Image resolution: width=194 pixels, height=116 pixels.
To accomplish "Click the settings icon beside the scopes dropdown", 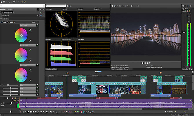I will click(68, 6).
